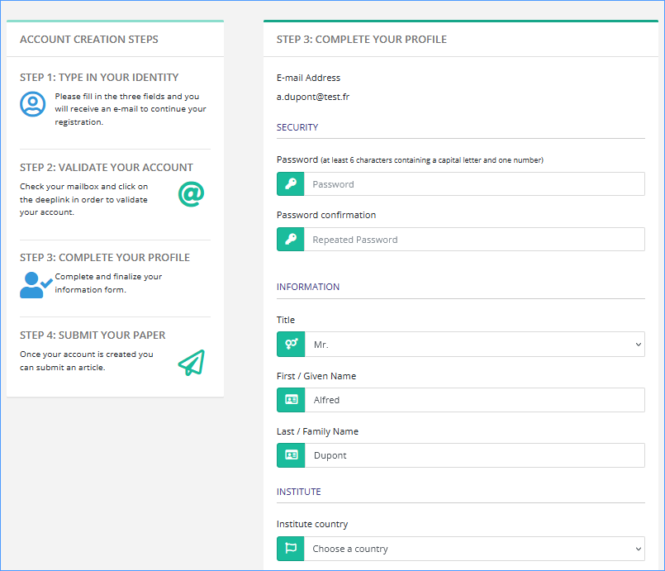Click the gender symbol icon next to Title
The image size is (665, 571).
[291, 344]
